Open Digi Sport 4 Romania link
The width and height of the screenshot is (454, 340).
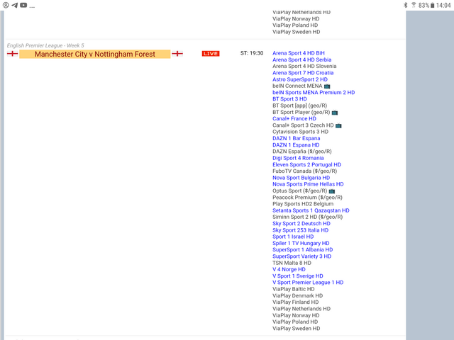point(298,158)
